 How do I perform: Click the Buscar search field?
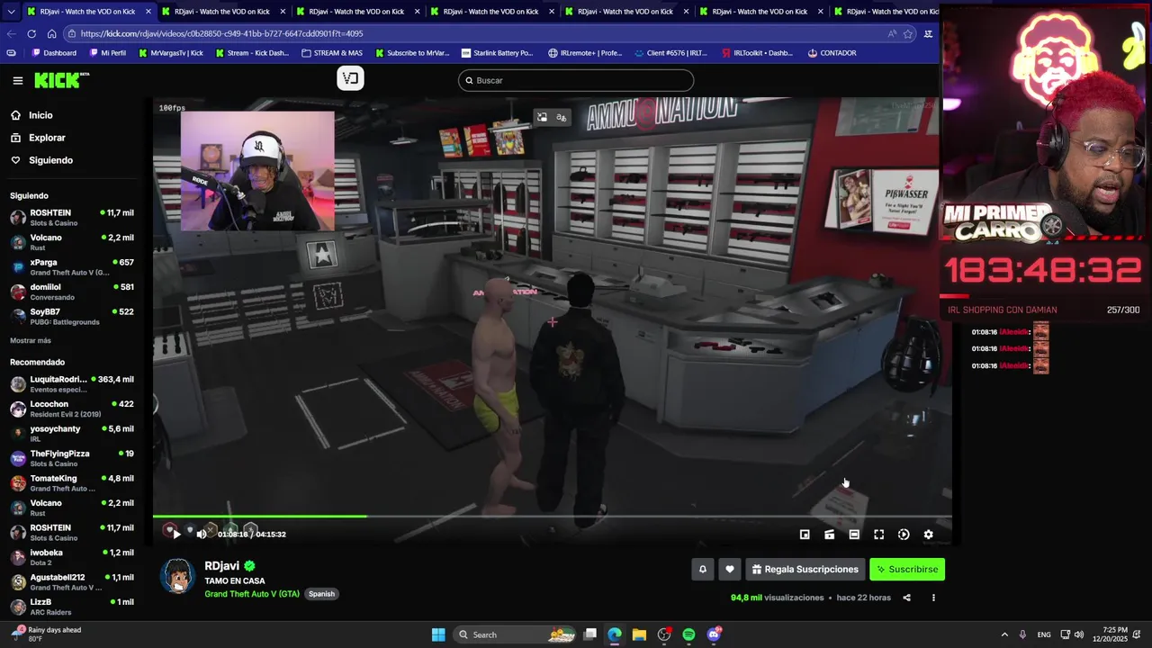(x=576, y=80)
